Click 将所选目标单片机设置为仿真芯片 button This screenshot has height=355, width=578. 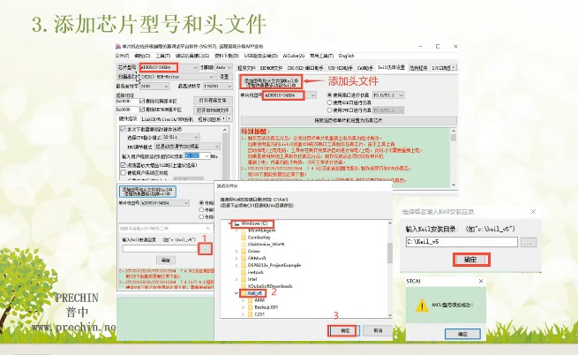[x=349, y=121]
